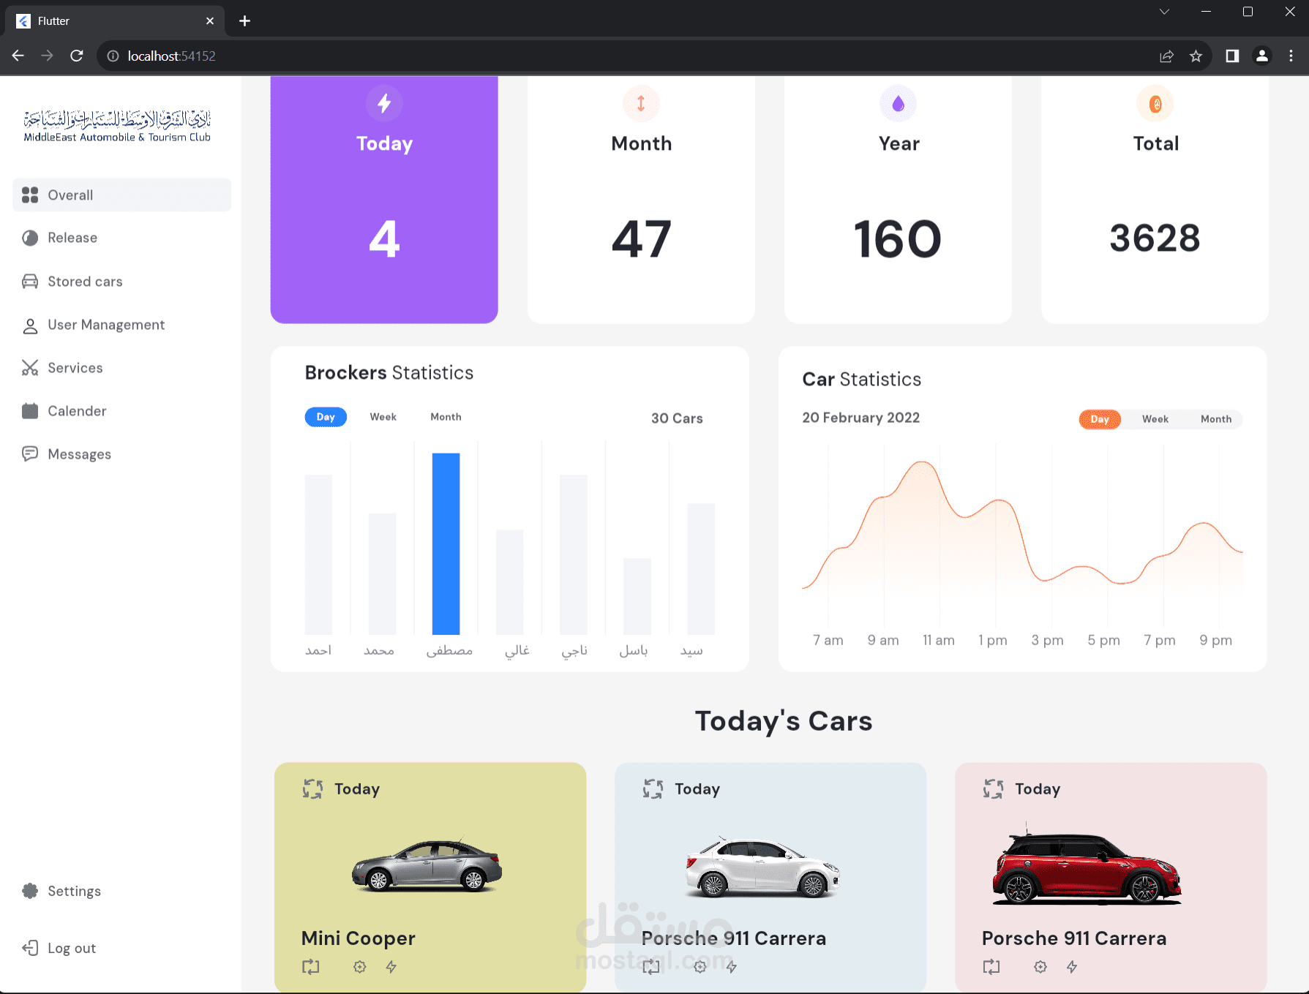Open a new browser tab with plus button

[x=245, y=20]
